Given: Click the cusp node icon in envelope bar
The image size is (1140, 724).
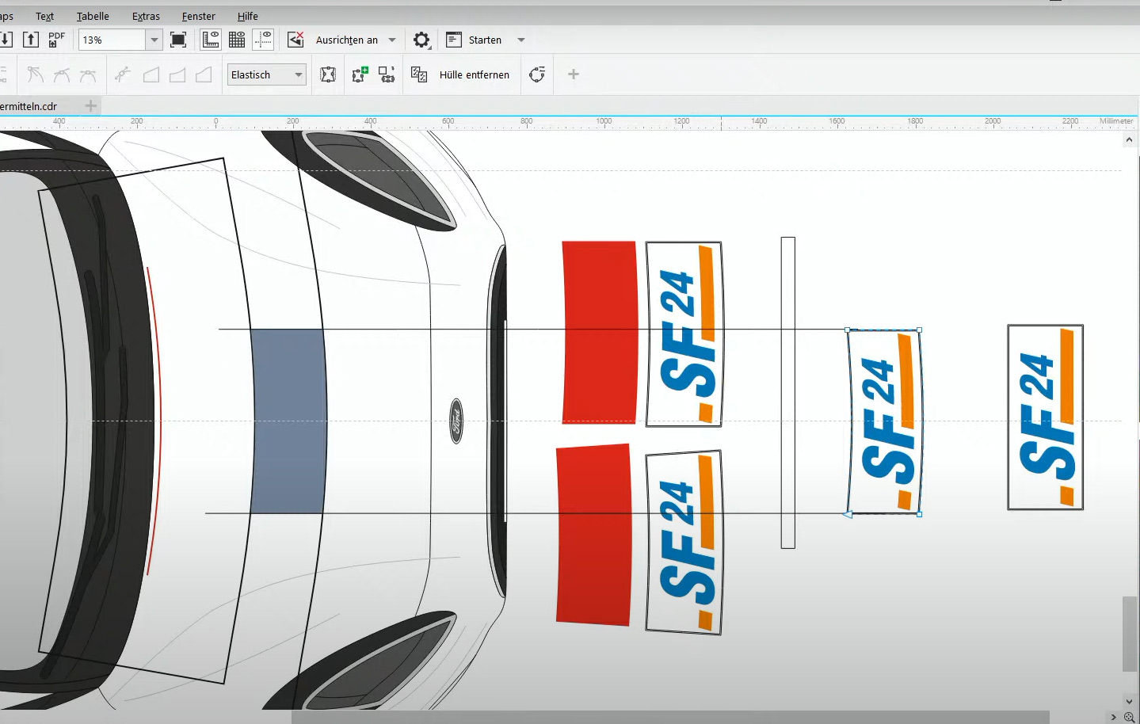Looking at the screenshot, I should click(35, 74).
